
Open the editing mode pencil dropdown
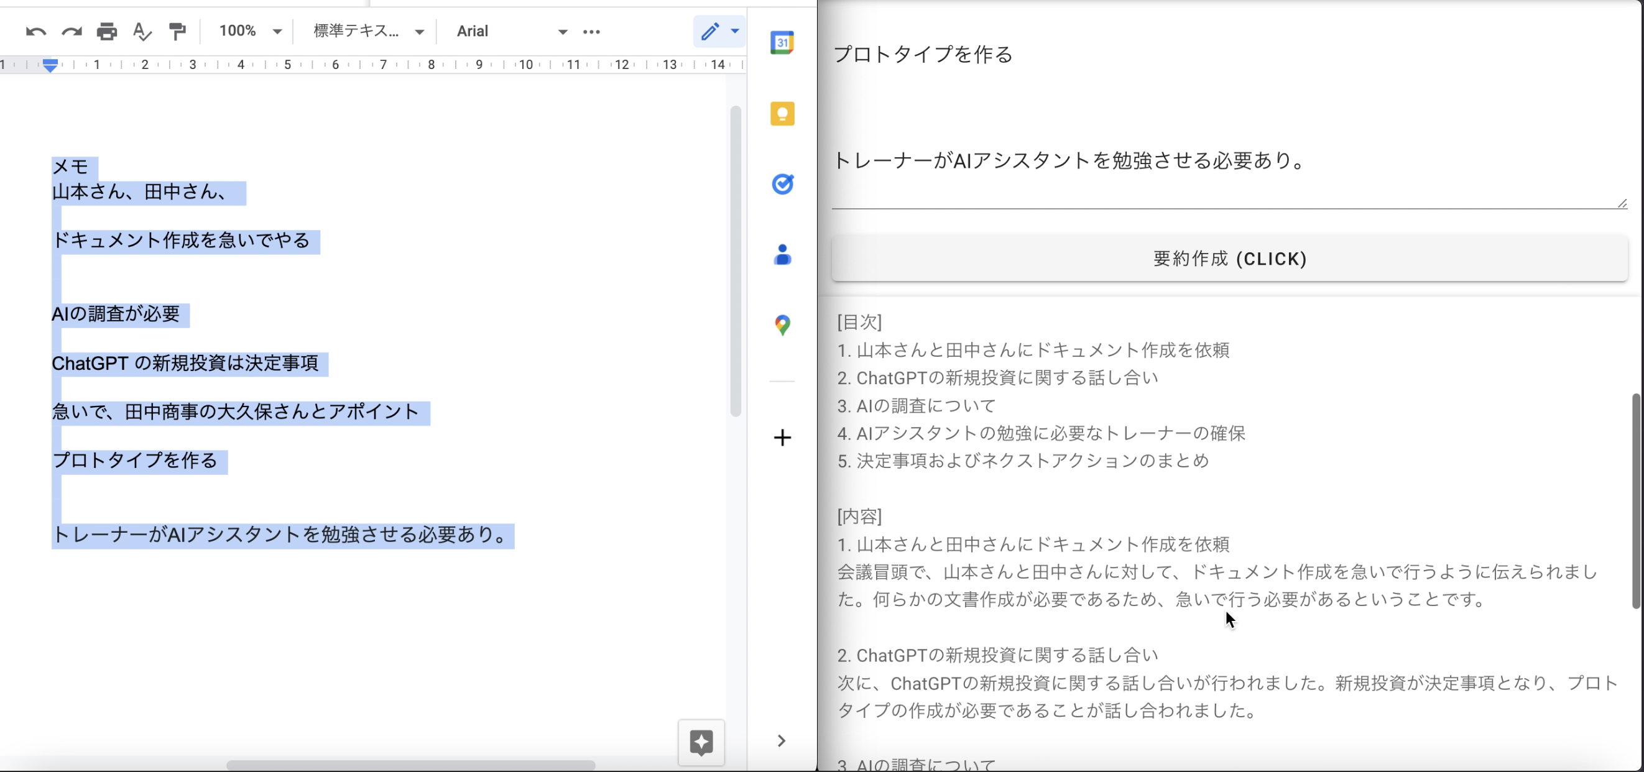(x=719, y=31)
